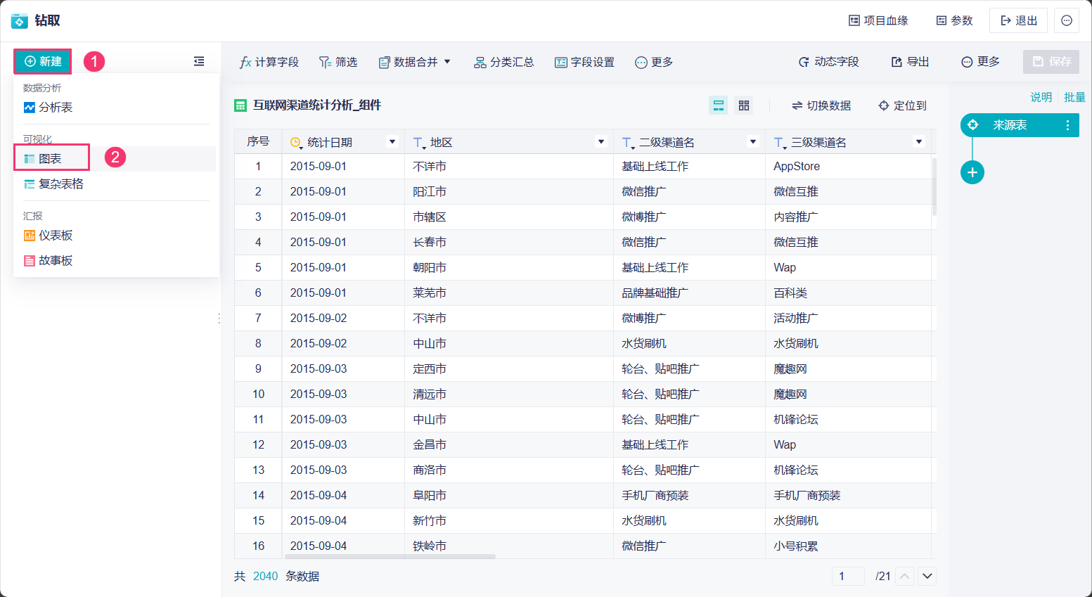Click the 新建 create button

coord(42,61)
